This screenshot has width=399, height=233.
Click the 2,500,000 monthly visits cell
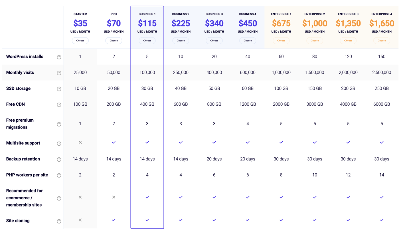pos(382,73)
